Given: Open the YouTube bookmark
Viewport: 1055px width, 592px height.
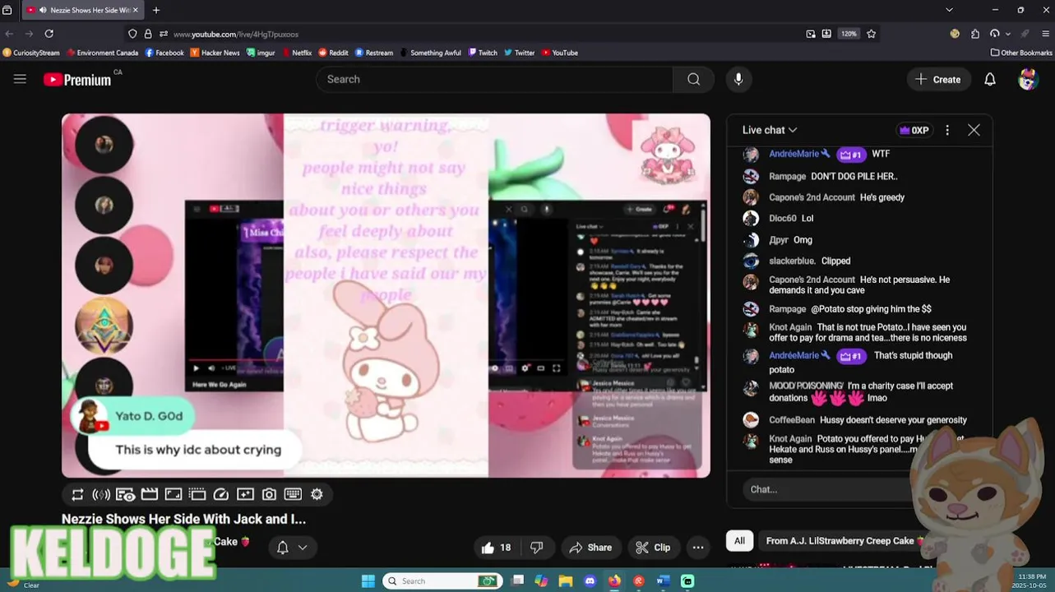Looking at the screenshot, I should tap(558, 53).
